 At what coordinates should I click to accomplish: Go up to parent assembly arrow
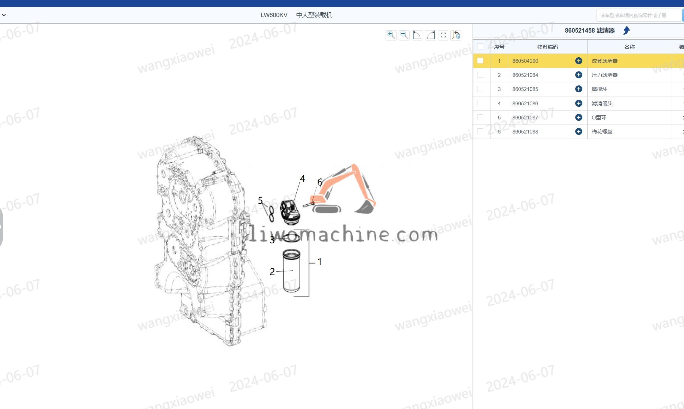[626, 31]
